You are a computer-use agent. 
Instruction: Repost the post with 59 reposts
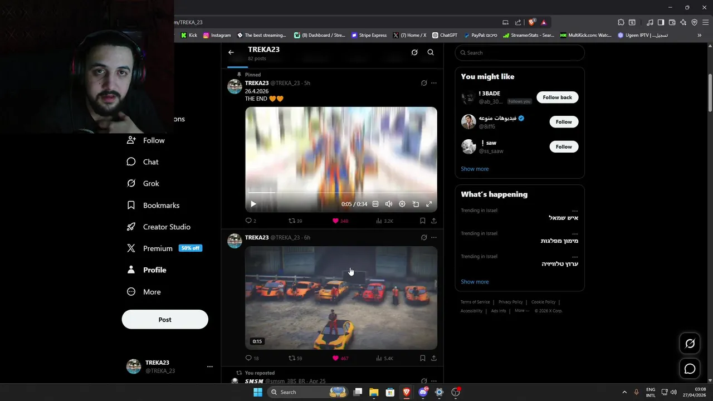pos(295,358)
